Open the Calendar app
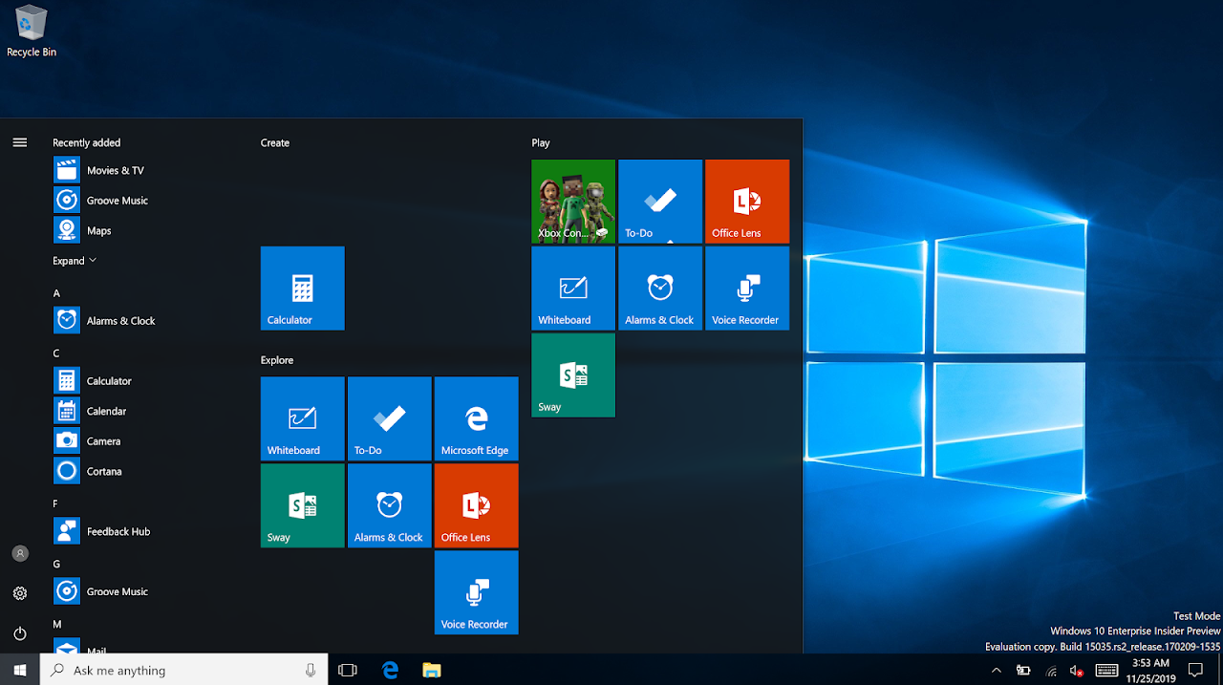This screenshot has width=1223, height=685. click(x=139, y=411)
